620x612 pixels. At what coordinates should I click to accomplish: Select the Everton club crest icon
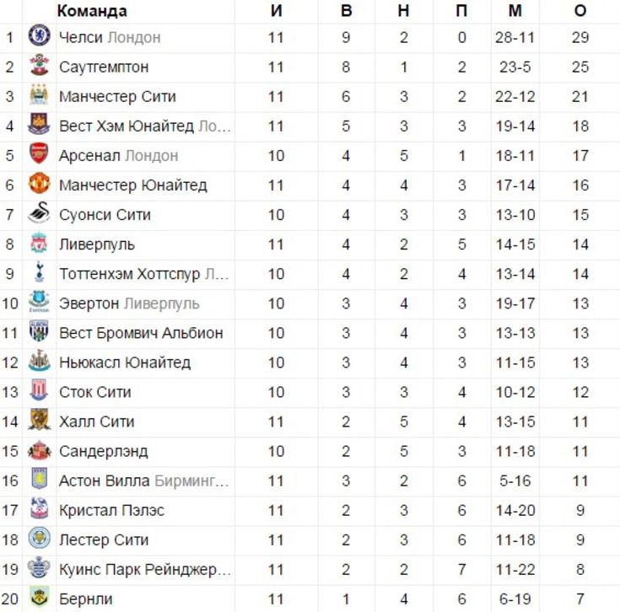39,302
